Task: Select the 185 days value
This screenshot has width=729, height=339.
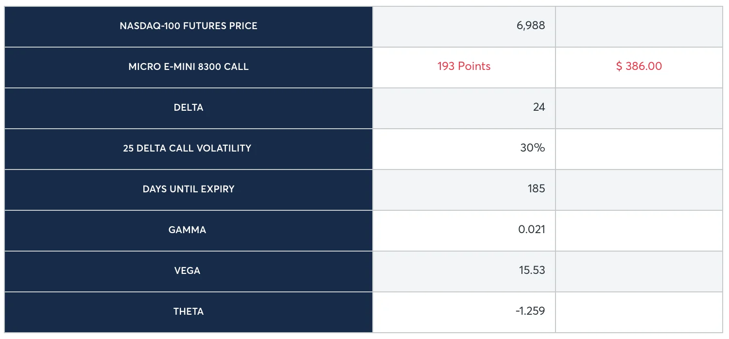Action: (x=536, y=189)
